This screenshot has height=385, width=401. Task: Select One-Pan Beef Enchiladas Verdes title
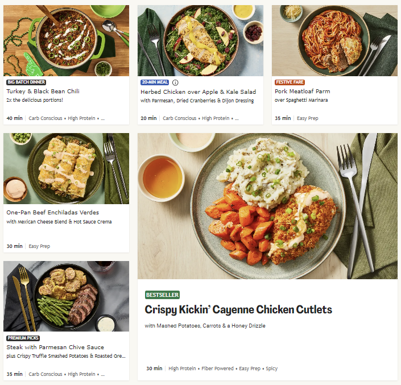[x=53, y=212]
